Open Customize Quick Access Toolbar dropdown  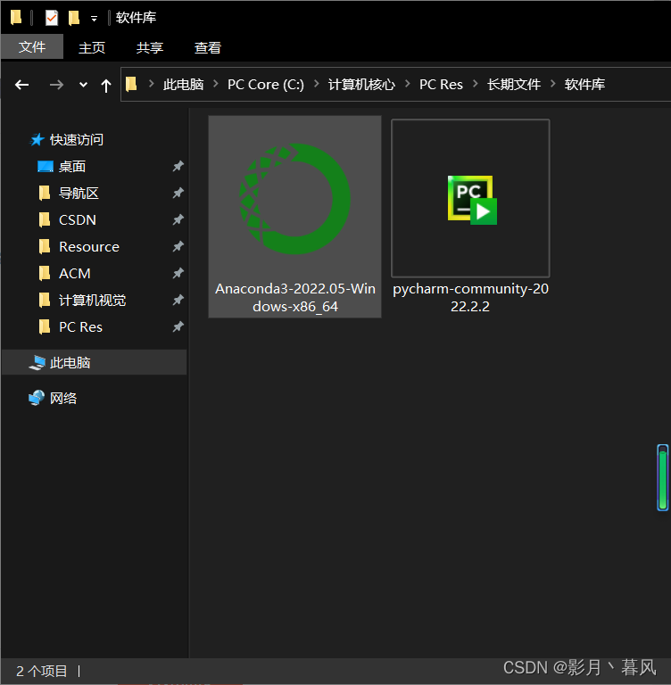pyautogui.click(x=94, y=19)
